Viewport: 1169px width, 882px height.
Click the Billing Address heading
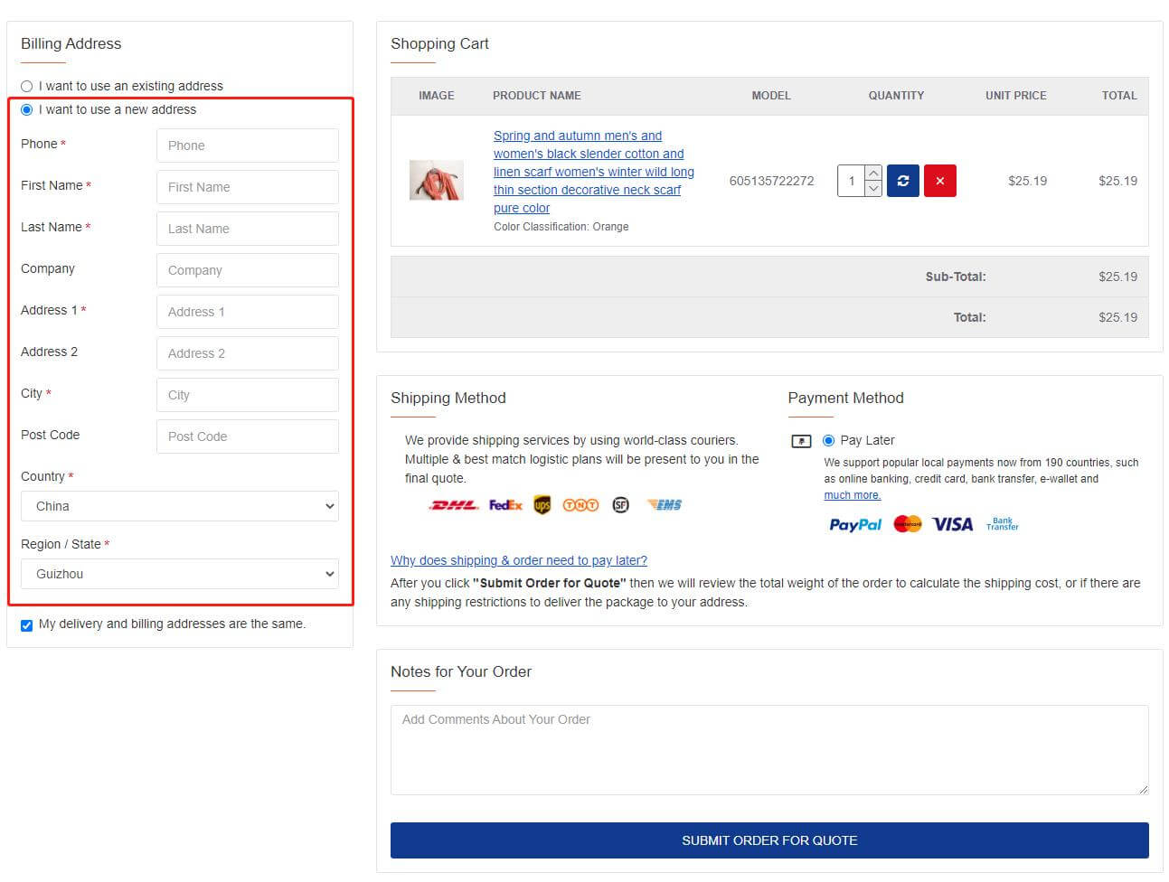point(71,43)
